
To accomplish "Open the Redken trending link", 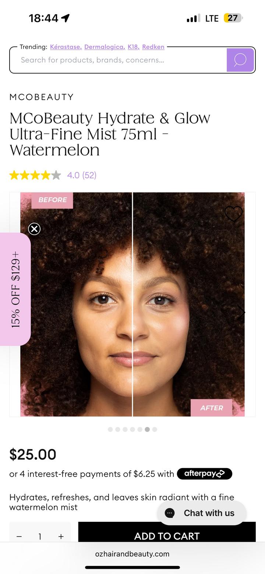I will tap(153, 47).
